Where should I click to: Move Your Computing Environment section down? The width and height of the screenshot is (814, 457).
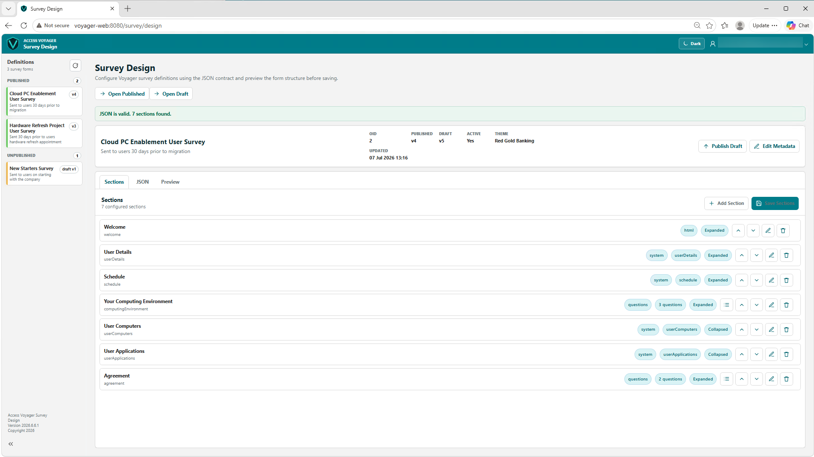click(x=757, y=305)
